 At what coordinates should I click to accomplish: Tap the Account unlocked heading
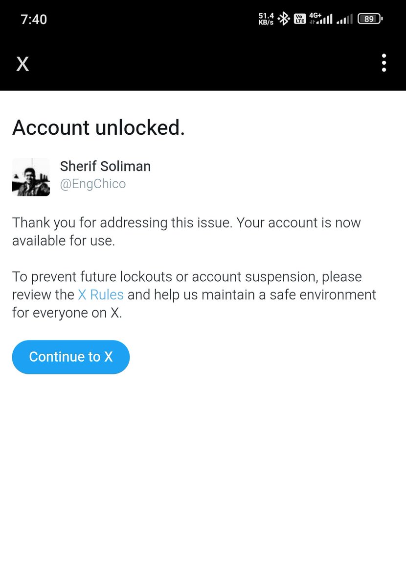(98, 128)
